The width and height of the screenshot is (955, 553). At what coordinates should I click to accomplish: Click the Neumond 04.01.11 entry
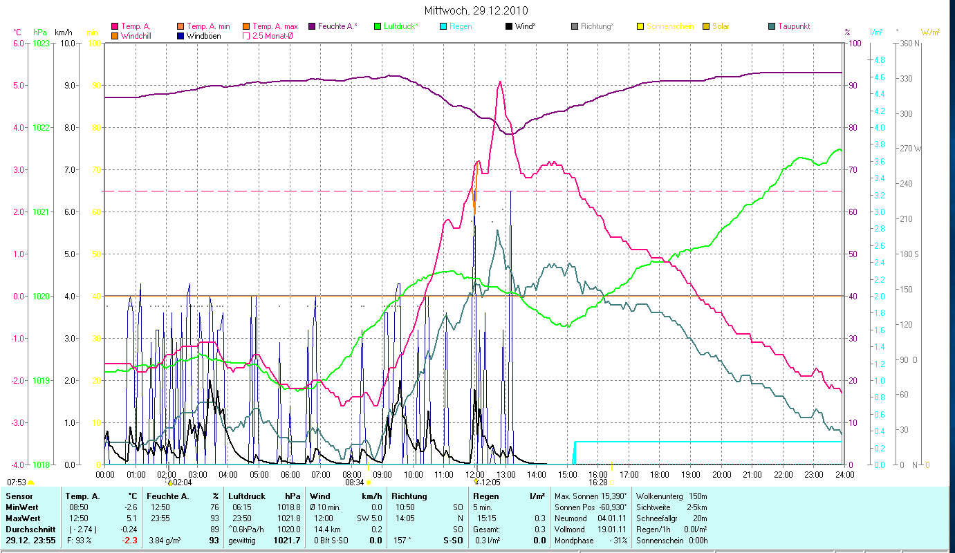(x=591, y=518)
